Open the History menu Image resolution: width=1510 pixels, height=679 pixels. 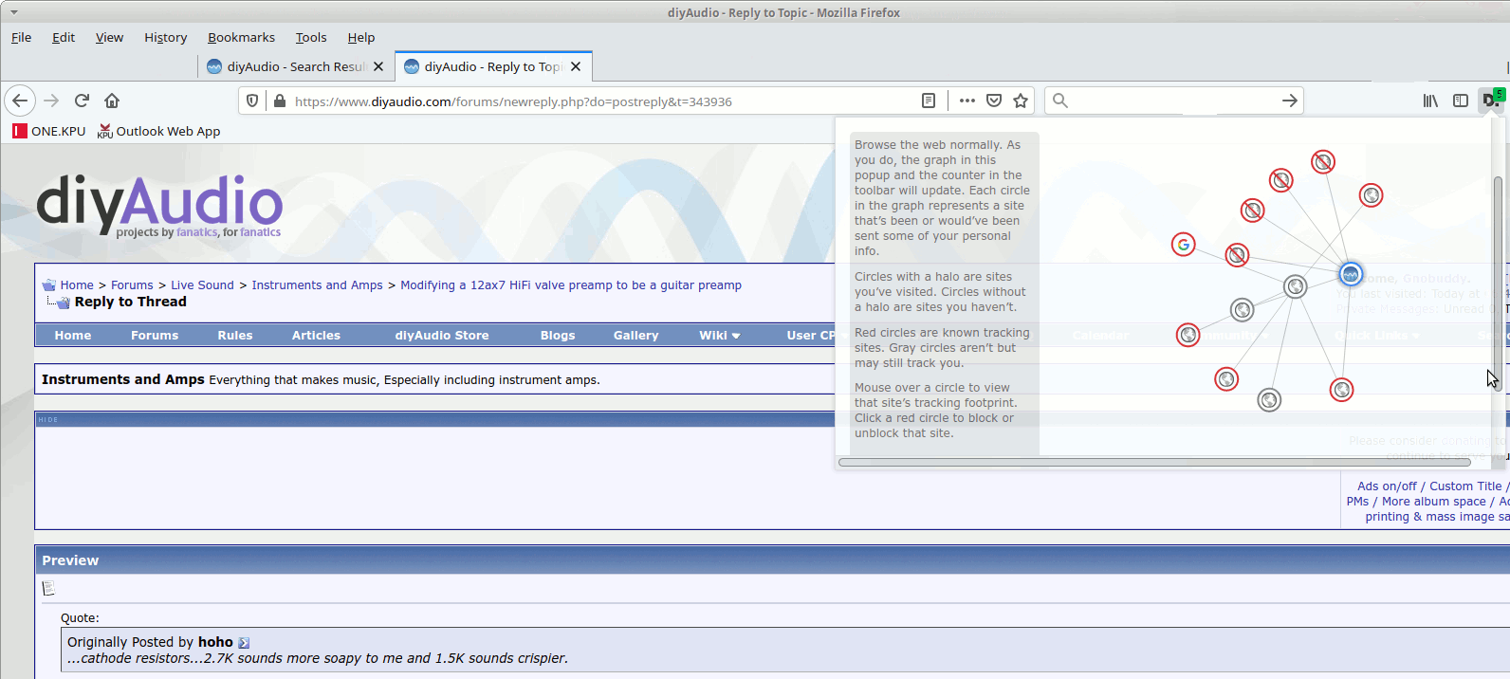pos(166,37)
